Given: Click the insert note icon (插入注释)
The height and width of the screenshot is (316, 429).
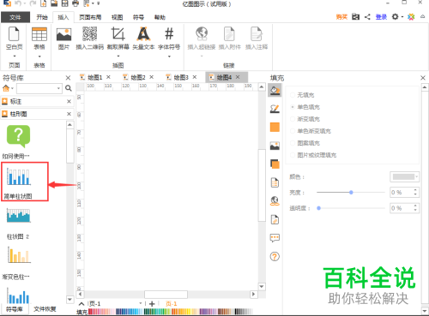Looking at the screenshot, I should (257, 33).
